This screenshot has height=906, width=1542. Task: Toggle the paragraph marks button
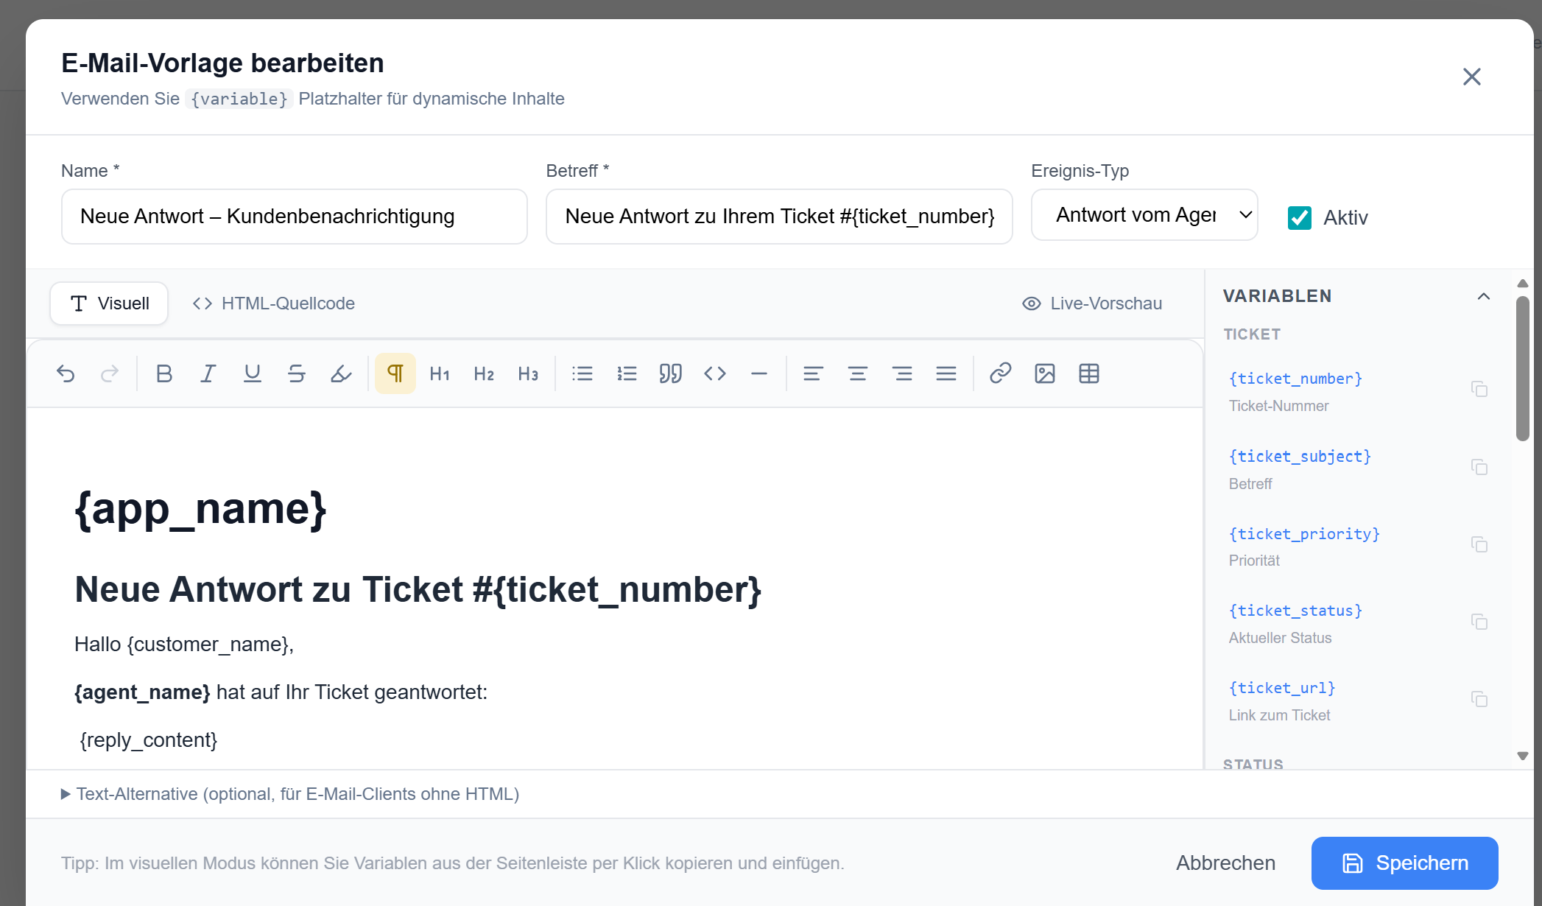pyautogui.click(x=395, y=373)
